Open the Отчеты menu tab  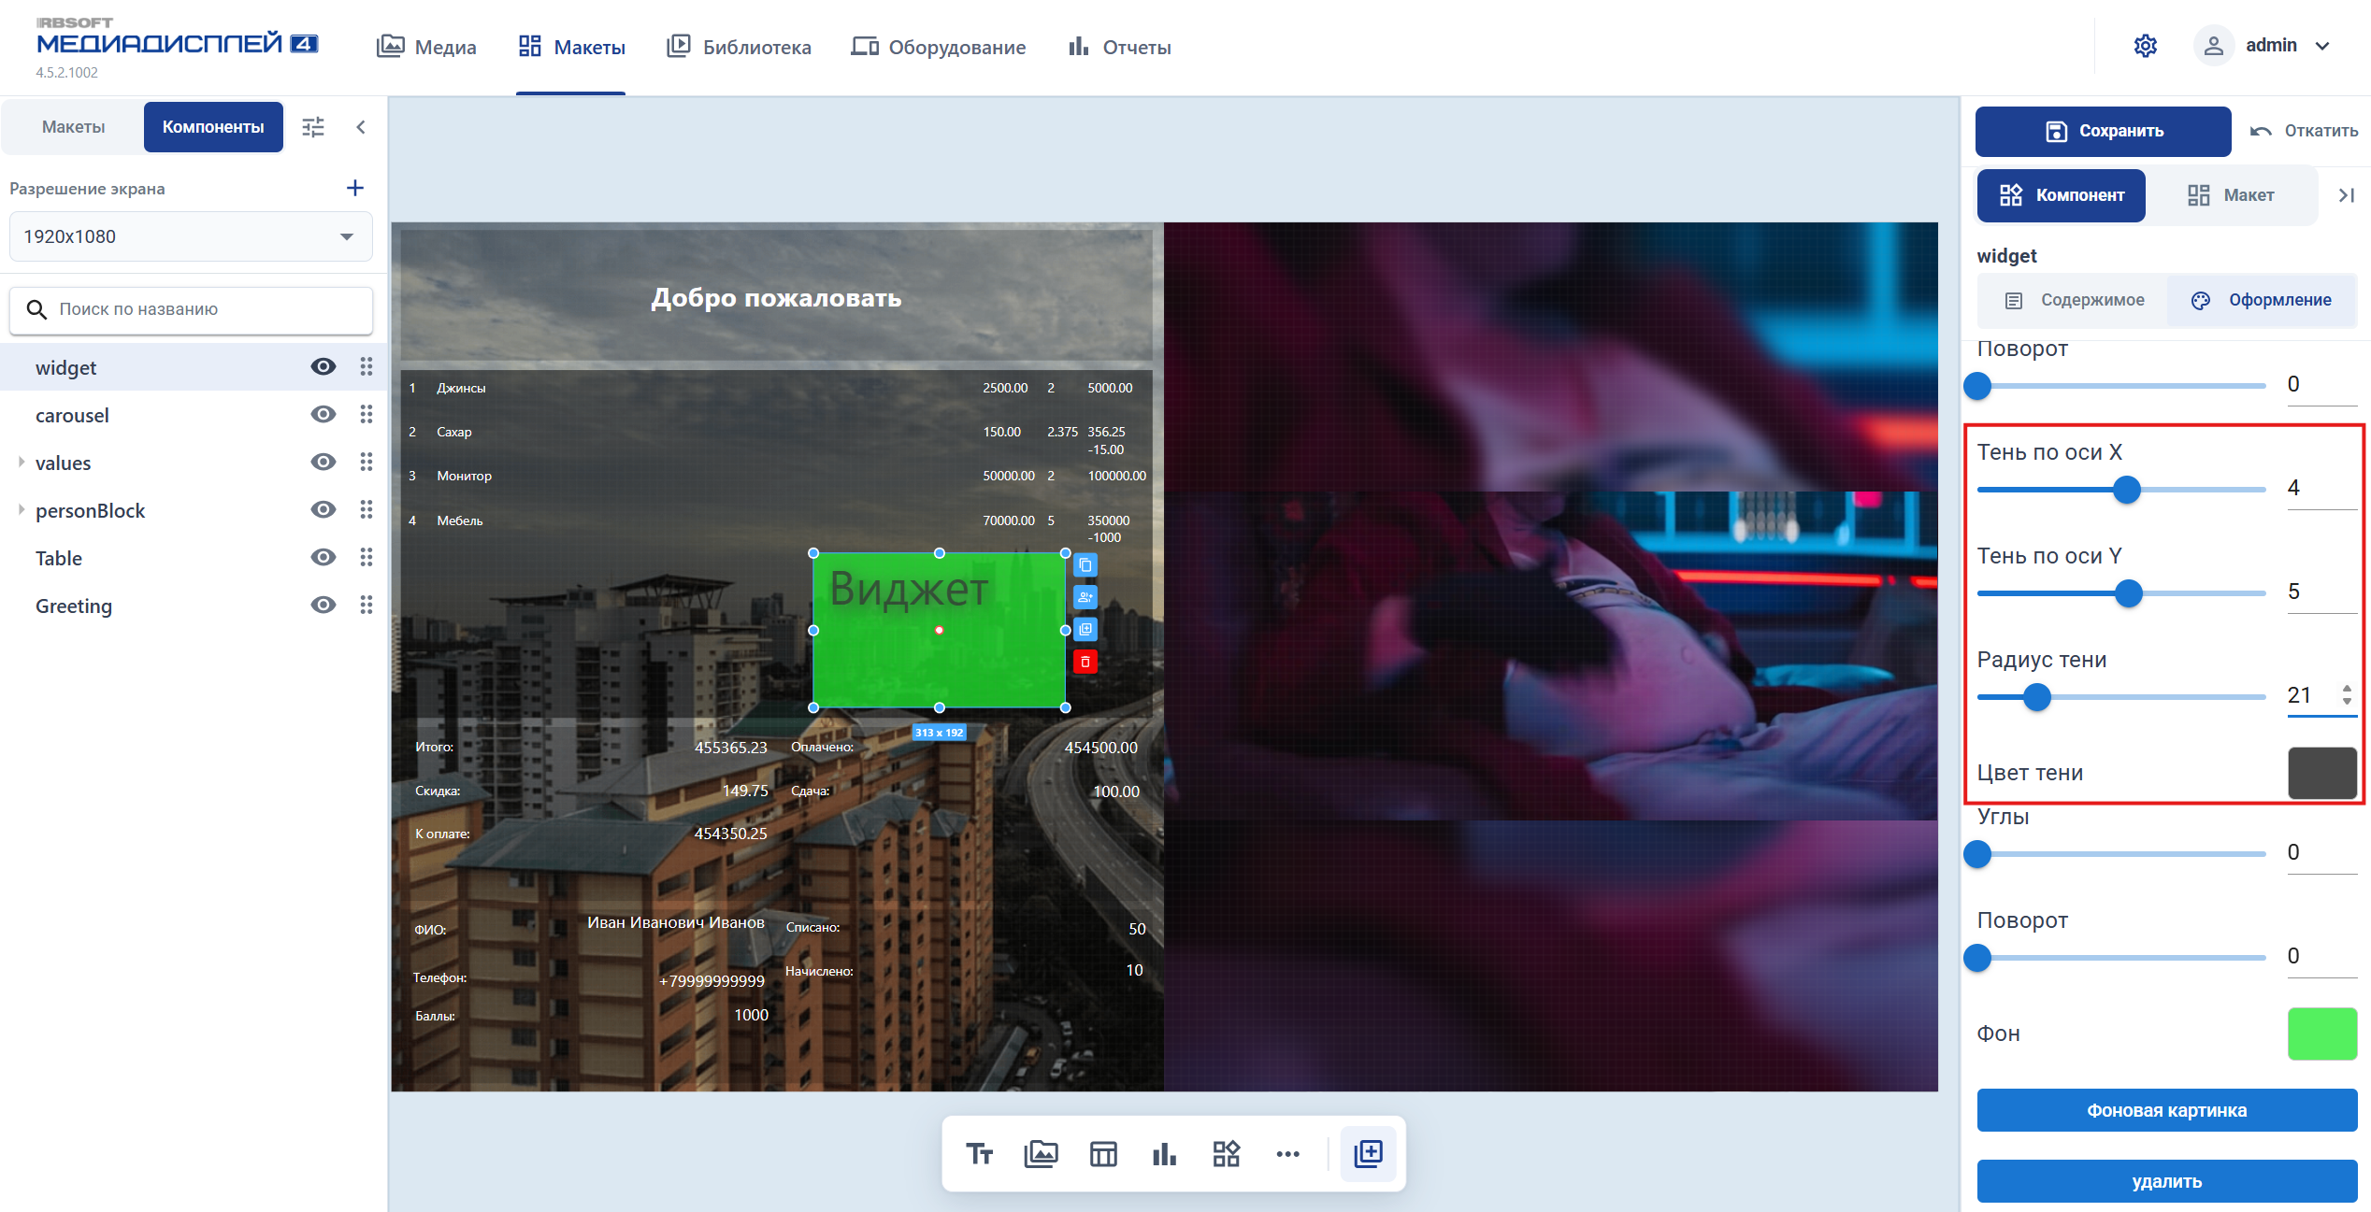pos(1119,47)
